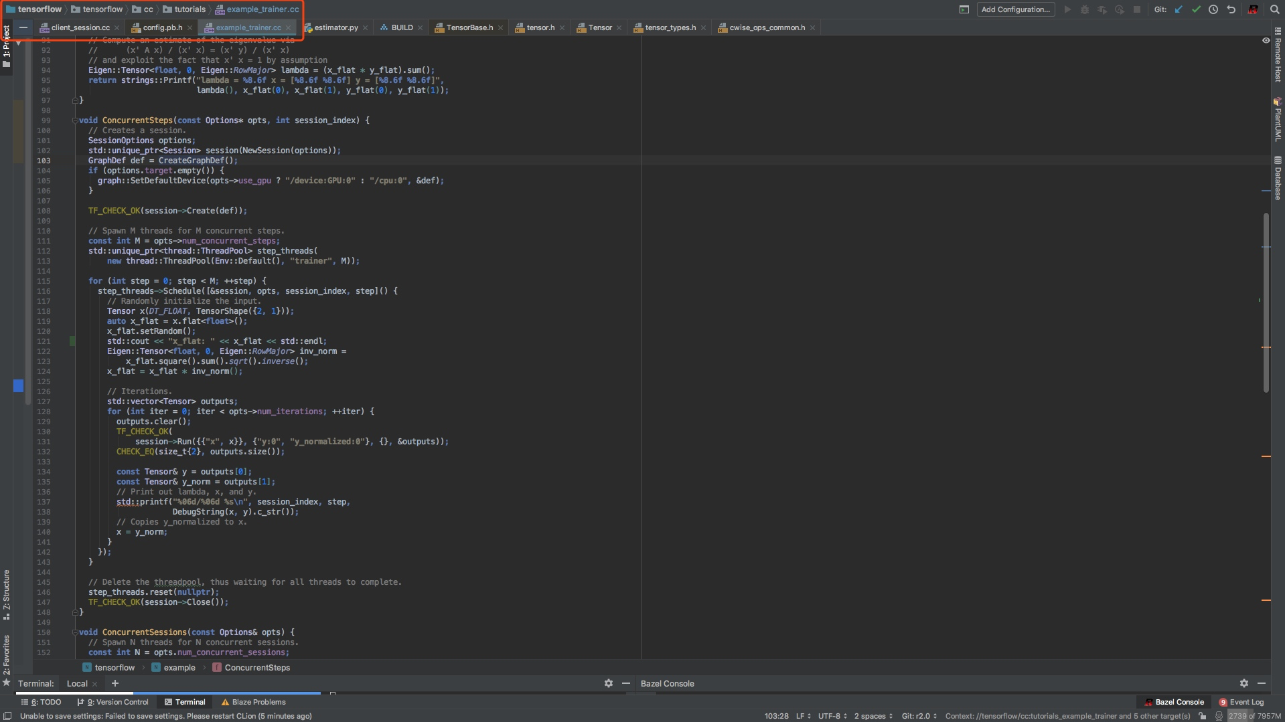The image size is (1285, 722).
Task: Open the 2 spaces indent dropdown
Action: click(x=873, y=716)
